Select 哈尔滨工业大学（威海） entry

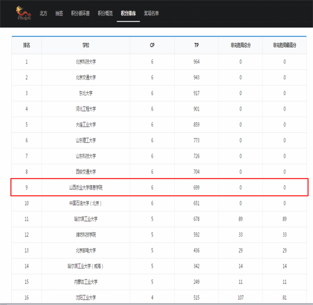point(86,266)
